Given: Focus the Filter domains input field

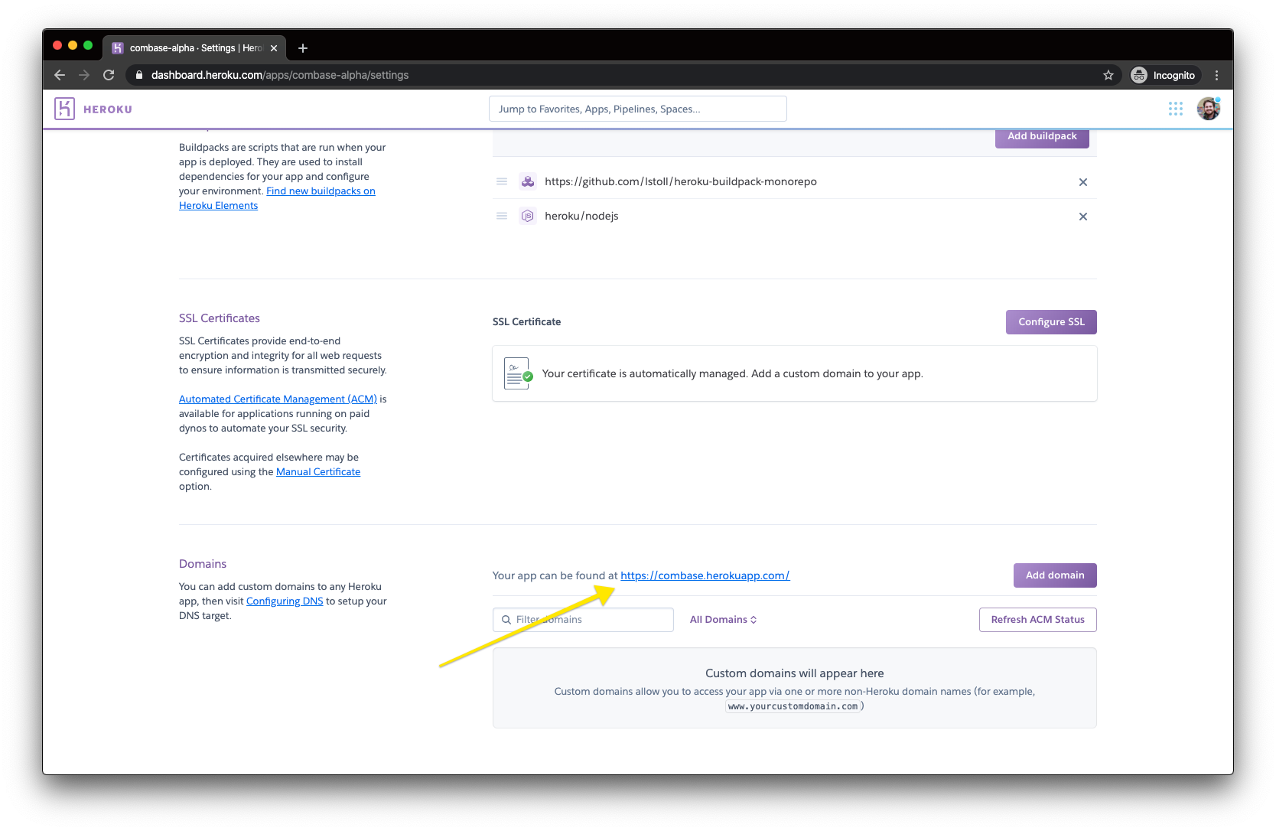Looking at the screenshot, I should [x=583, y=620].
